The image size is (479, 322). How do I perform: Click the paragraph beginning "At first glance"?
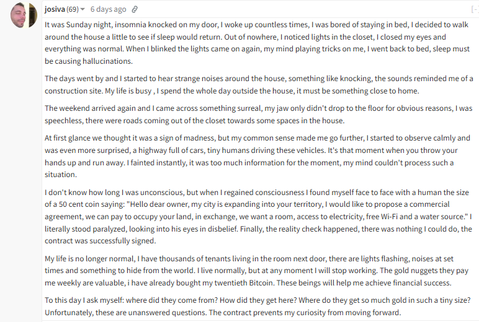257,156
